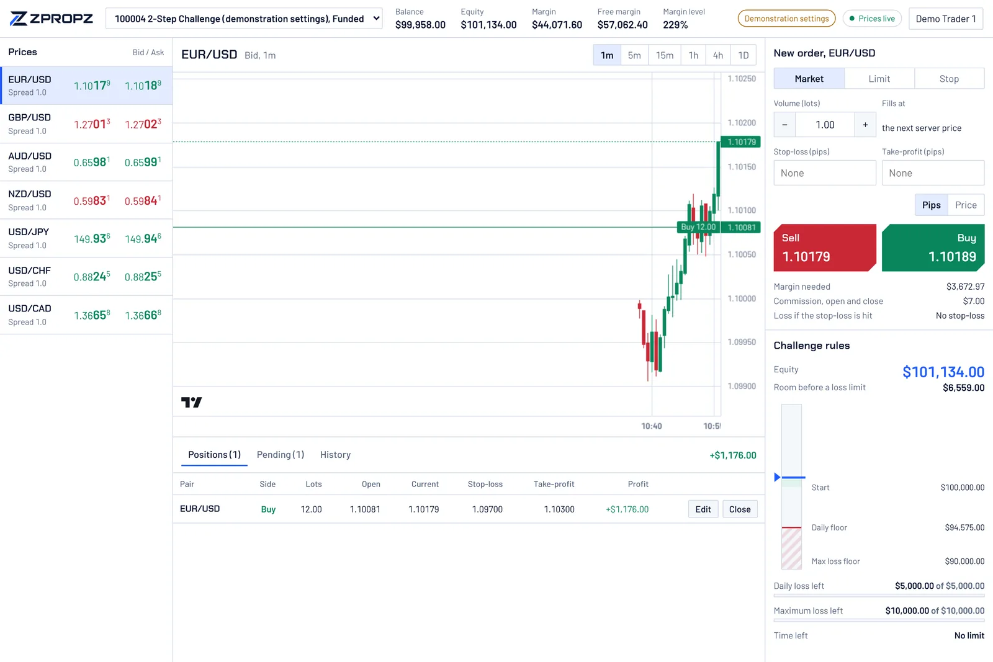Open the Pending (1) tab
Screen dimensions: 993x662
281,455
